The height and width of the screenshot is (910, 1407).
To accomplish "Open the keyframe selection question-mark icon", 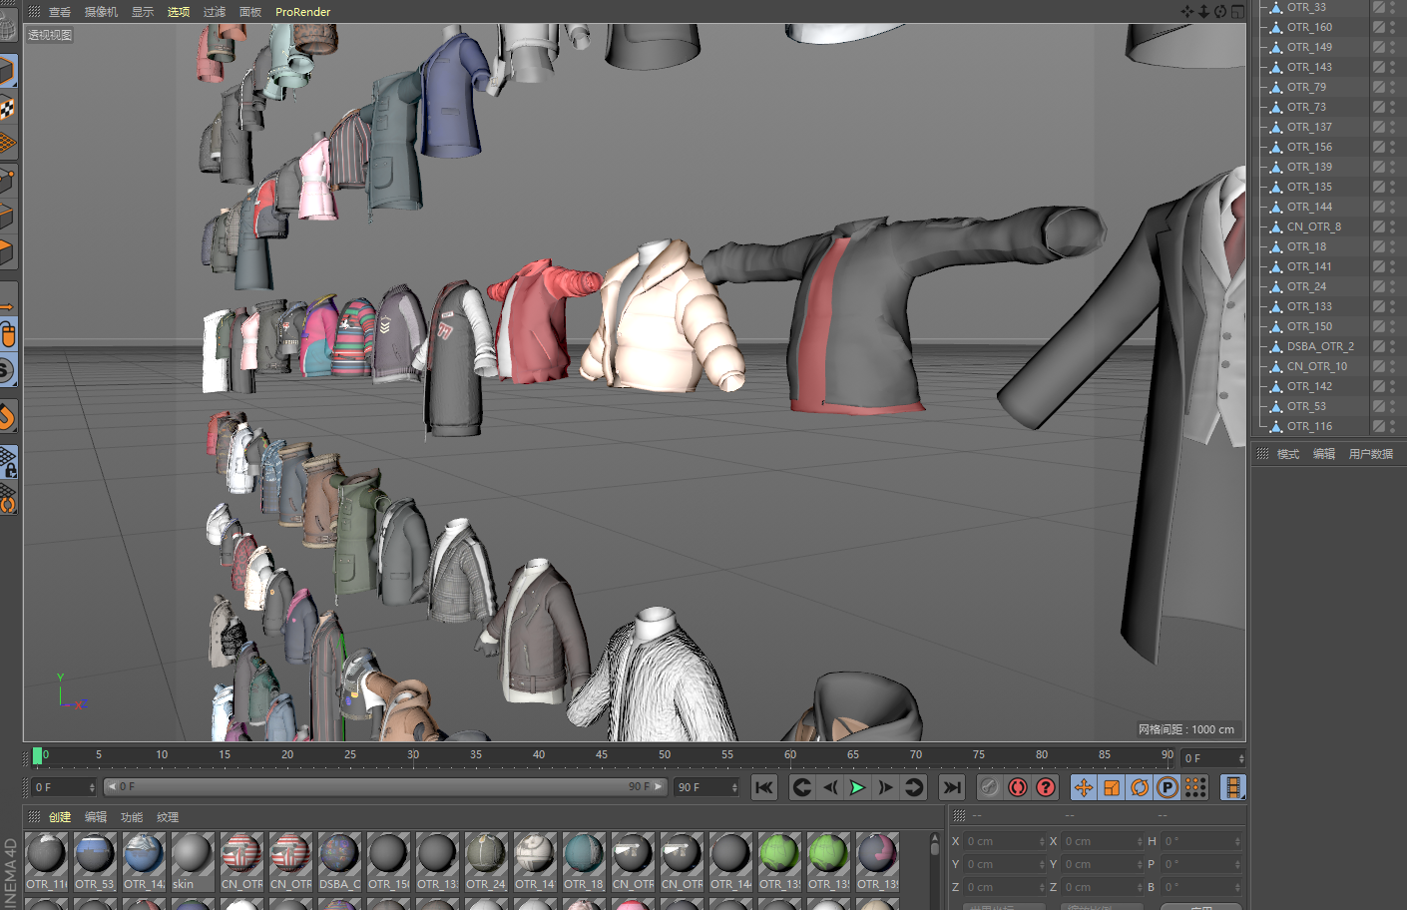I will [1046, 787].
